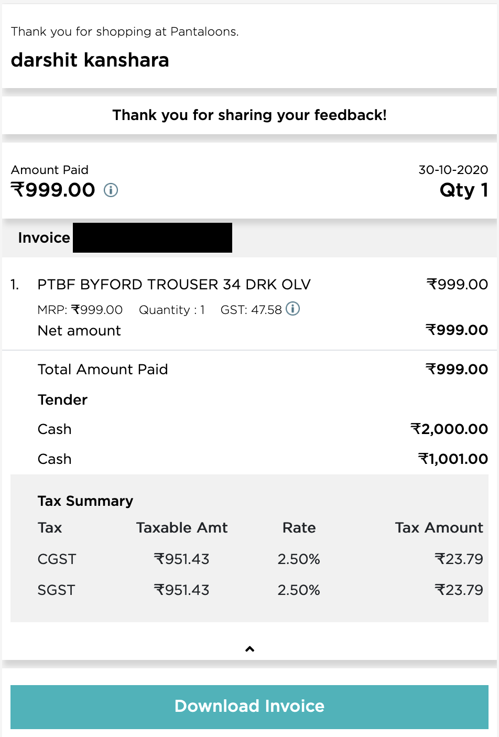Viewport: 499px width, 737px height.
Task: Click the Qty 1 label
Action: pos(464,190)
